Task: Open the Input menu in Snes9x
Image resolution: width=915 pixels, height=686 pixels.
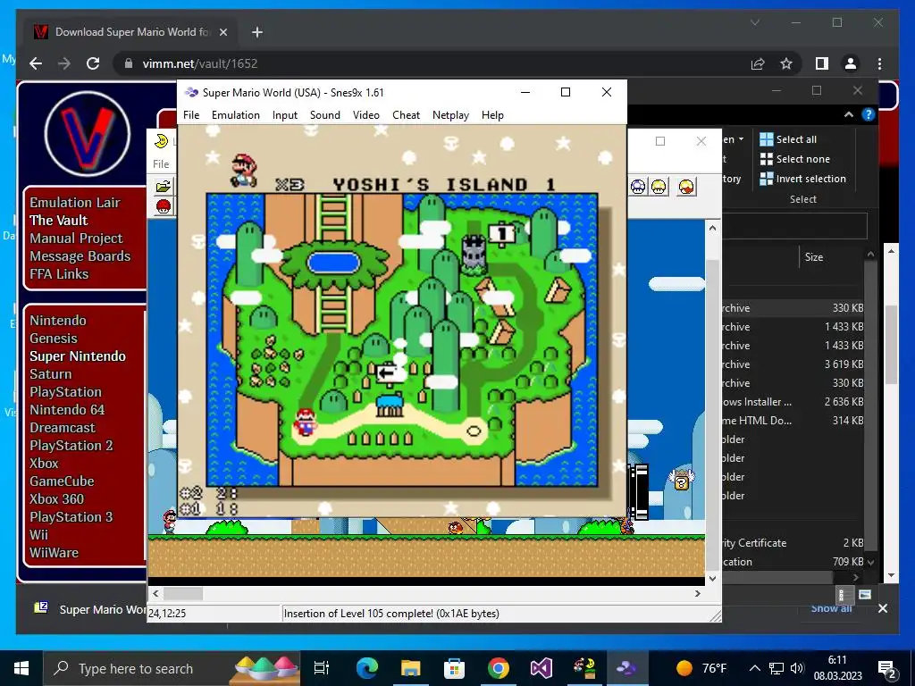Action: (x=285, y=115)
